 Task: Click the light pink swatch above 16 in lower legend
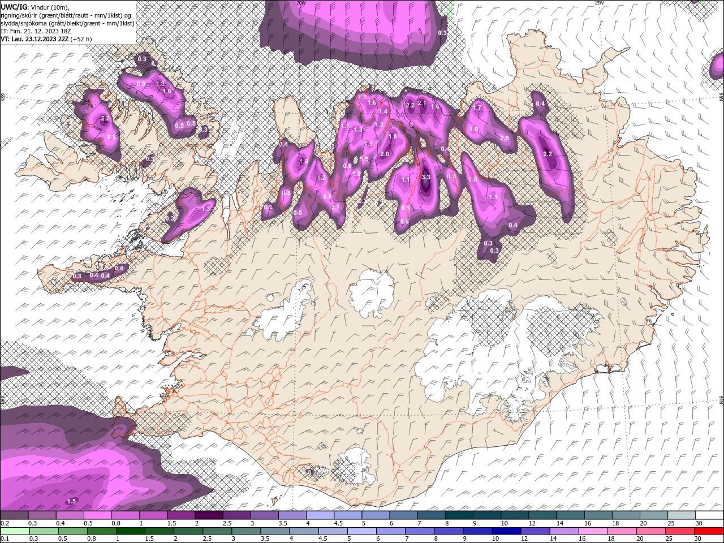(x=593, y=531)
